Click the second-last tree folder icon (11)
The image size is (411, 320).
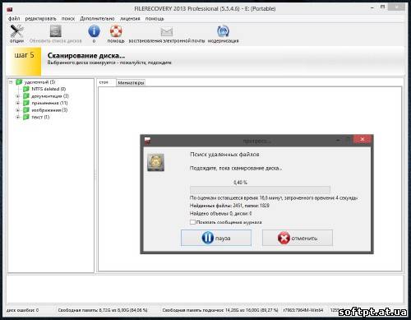(x=26, y=103)
